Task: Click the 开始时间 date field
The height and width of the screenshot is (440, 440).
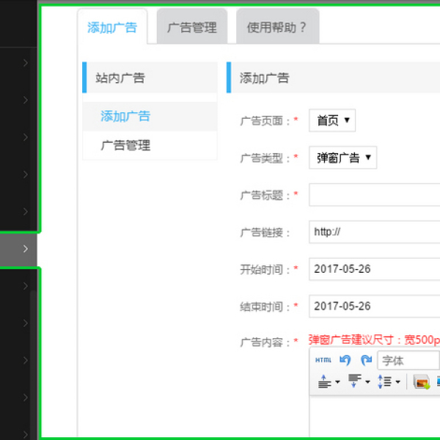Action: (374, 269)
